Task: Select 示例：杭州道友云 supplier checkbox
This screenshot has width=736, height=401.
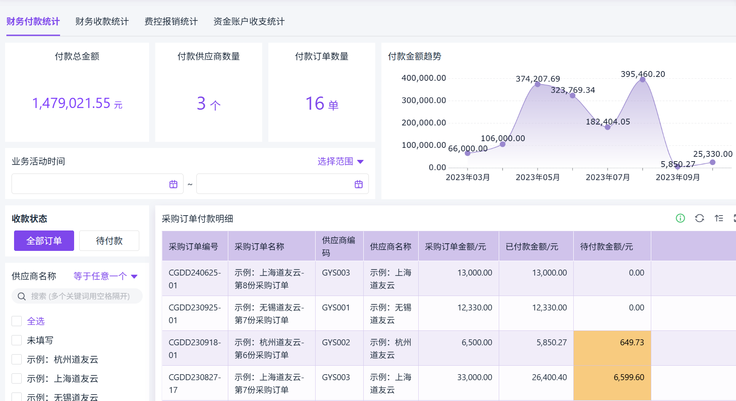Action: pyautogui.click(x=17, y=359)
